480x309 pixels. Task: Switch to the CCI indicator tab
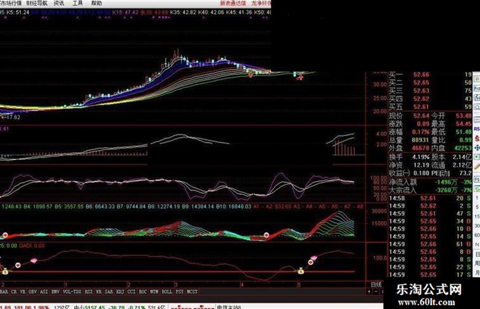point(132,292)
